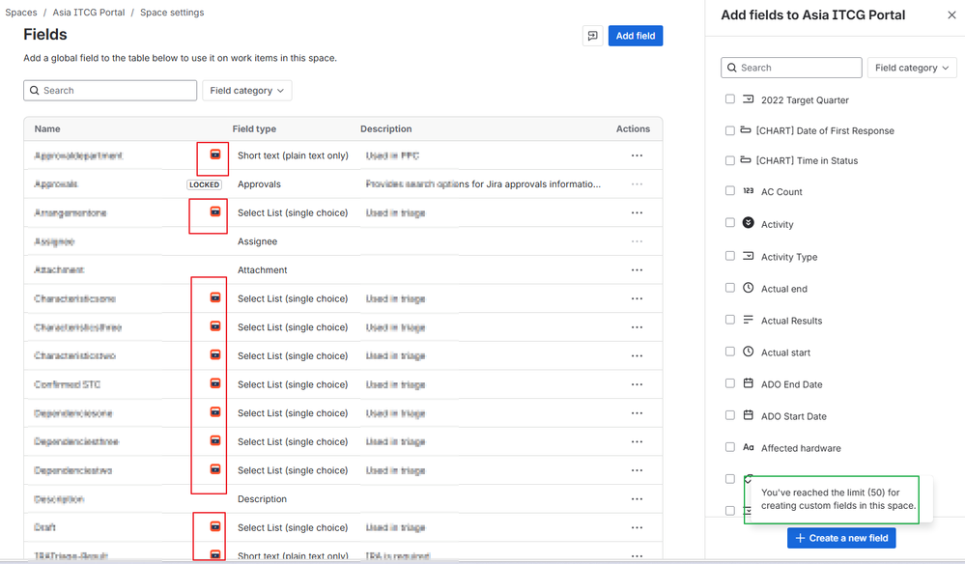The image size is (965, 564).
Task: Check the [CHART] Time in Status checkbox
Action: [730, 160]
